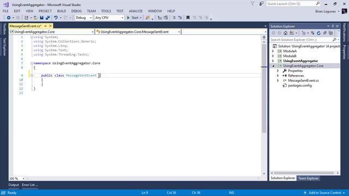Comment out the selected lines
The width and height of the screenshot is (349, 196).
(x=174, y=17)
